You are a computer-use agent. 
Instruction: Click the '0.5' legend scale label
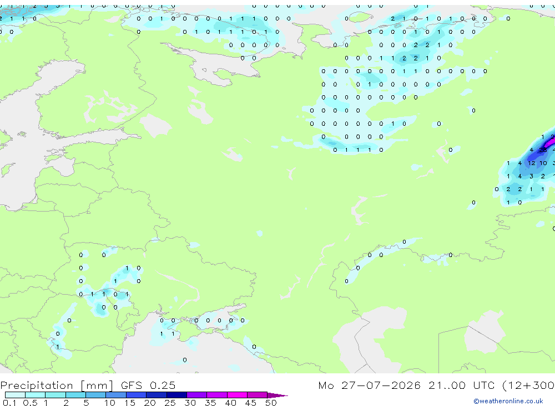[x=30, y=403]
